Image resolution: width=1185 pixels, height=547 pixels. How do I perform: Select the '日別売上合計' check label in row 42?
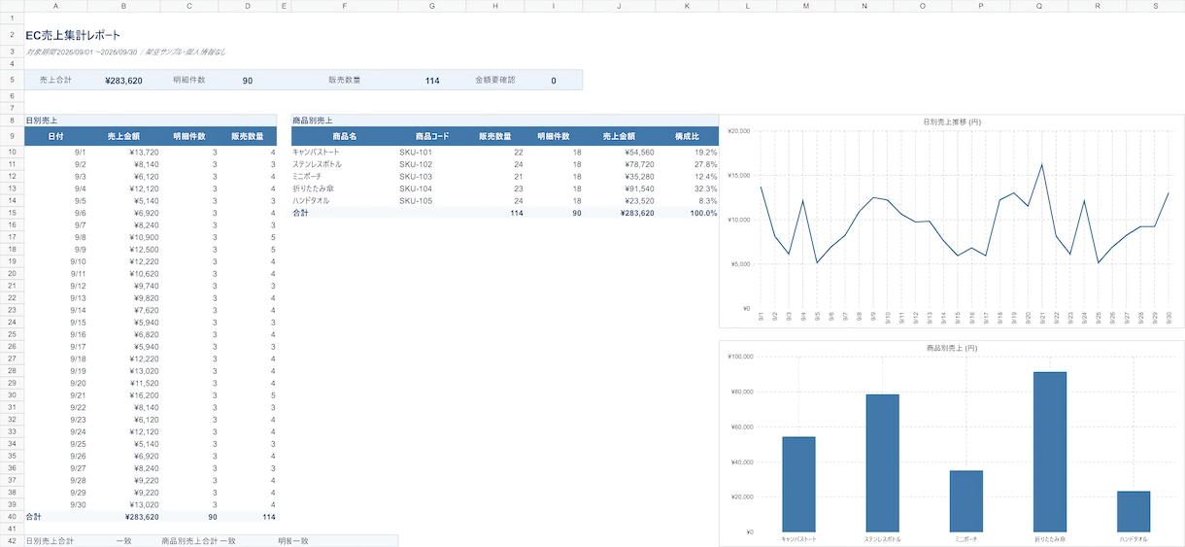coord(50,541)
